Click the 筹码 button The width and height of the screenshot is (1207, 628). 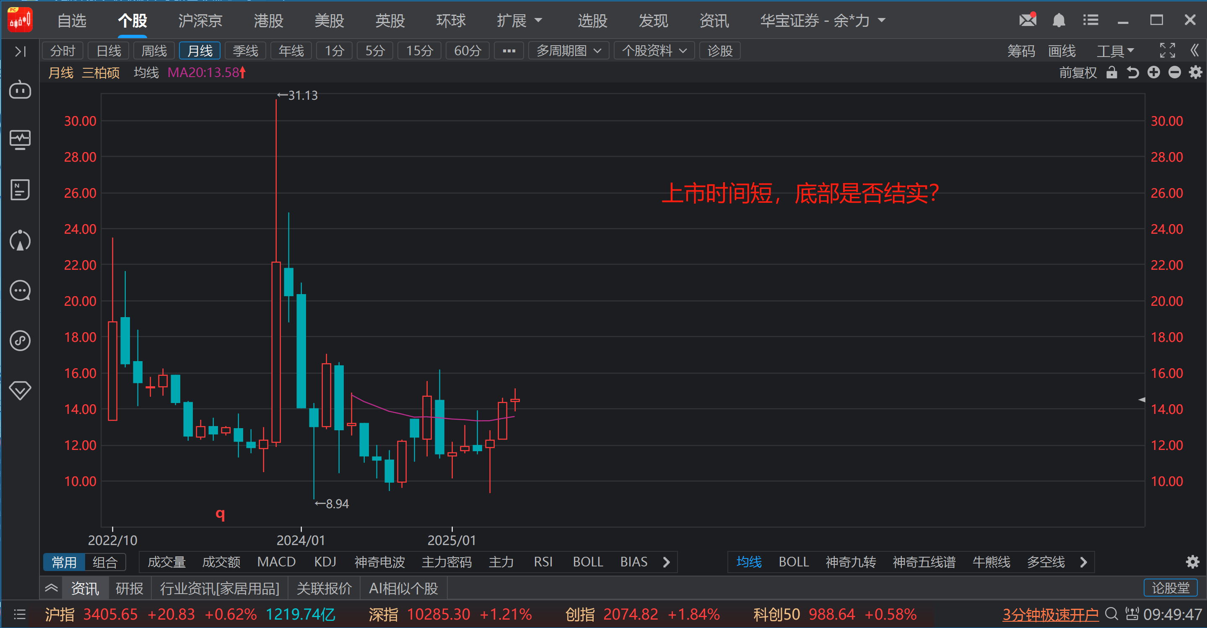pos(1021,51)
